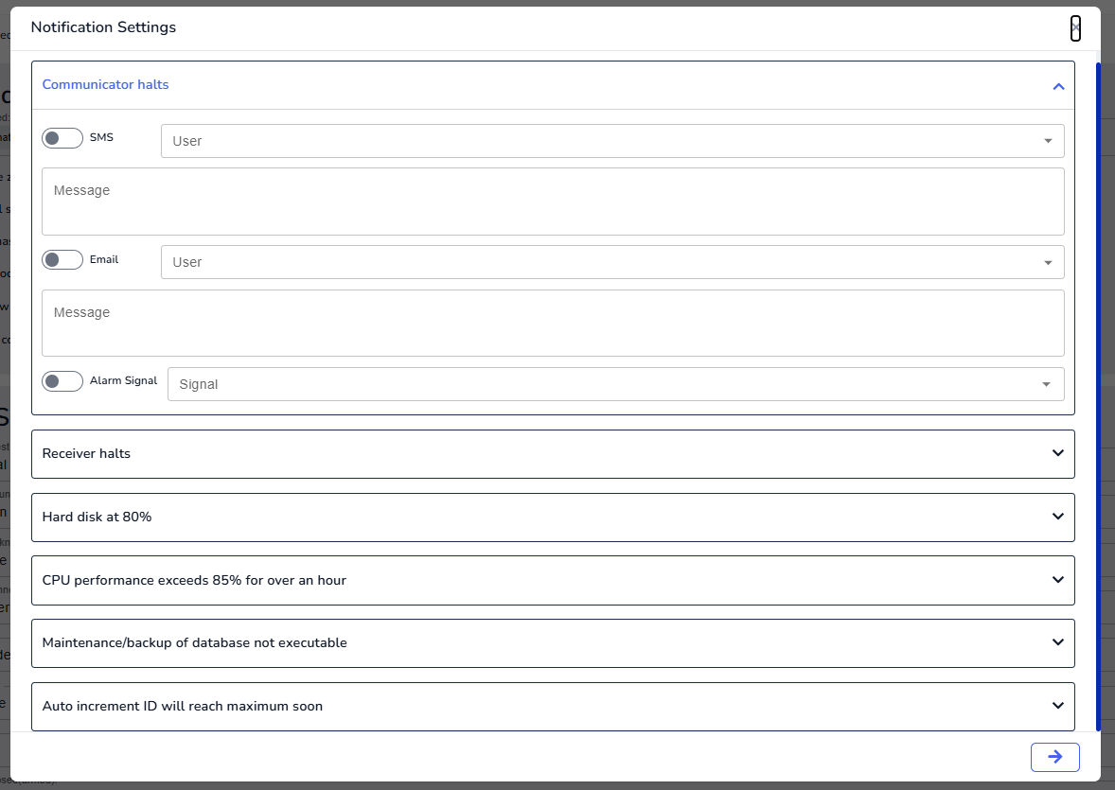Click the Maintenance/backup section chevron icon

[1058, 642]
